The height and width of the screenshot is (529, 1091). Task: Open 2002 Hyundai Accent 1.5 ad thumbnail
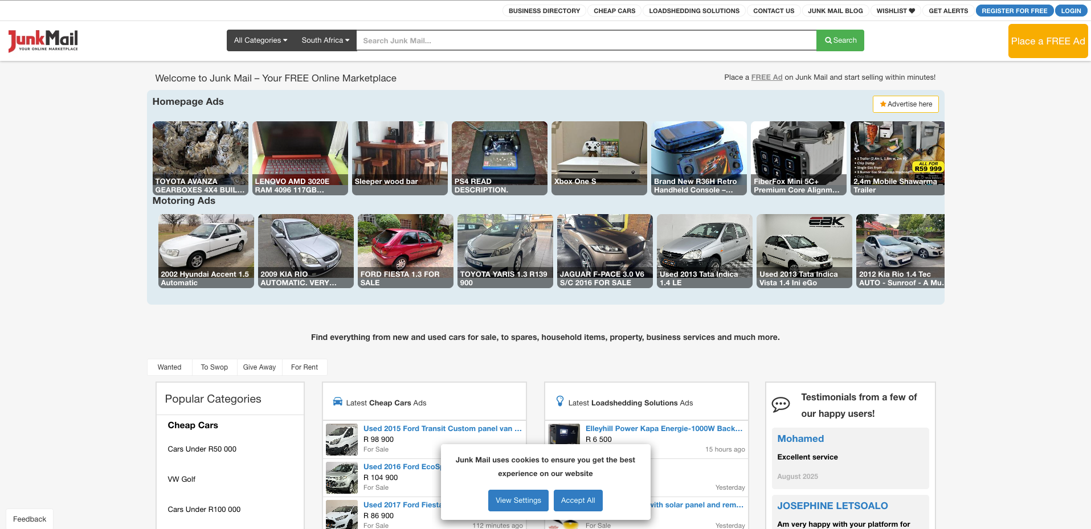(x=206, y=251)
